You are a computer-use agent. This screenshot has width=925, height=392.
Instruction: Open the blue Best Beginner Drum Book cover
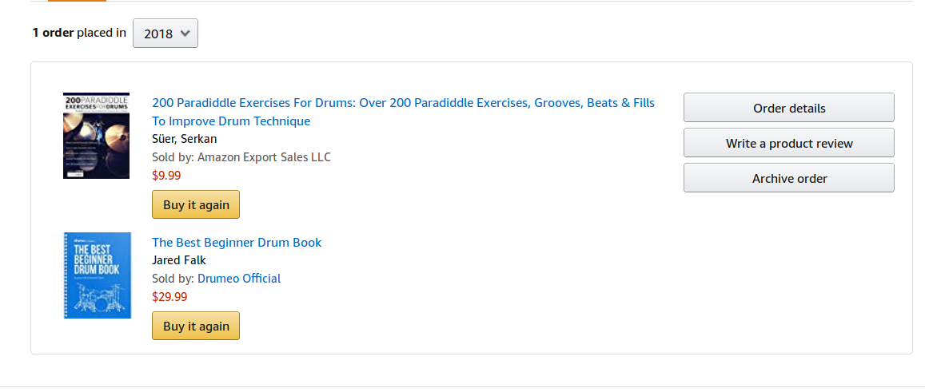(98, 275)
